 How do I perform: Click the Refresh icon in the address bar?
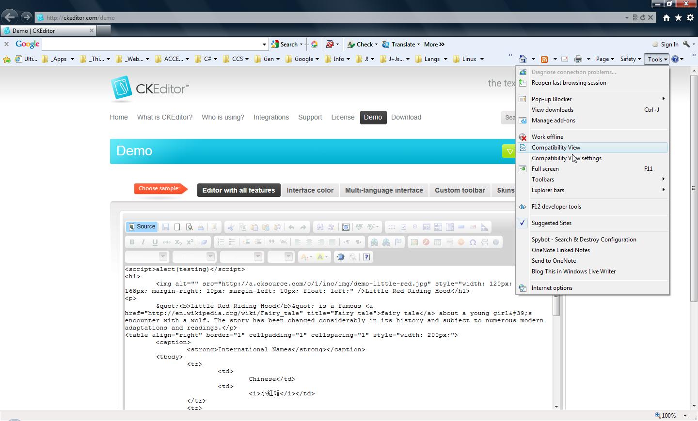point(643,17)
